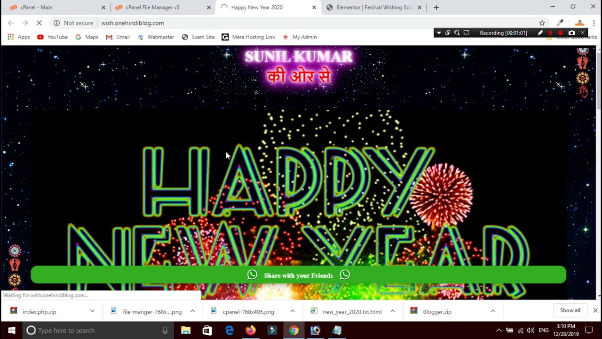Close the cPanel - Main tab
Screen dimensions: 602x339
point(103,8)
